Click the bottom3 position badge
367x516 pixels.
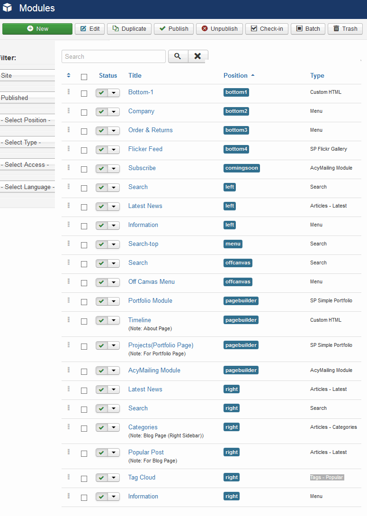pyautogui.click(x=236, y=130)
